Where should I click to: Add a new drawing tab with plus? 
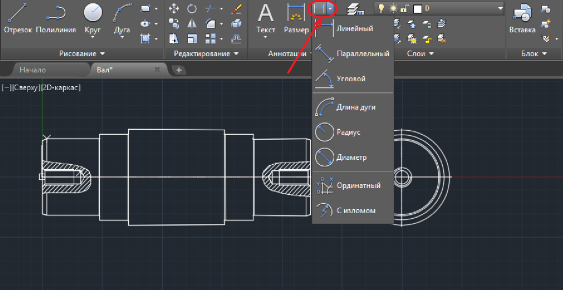[179, 70]
